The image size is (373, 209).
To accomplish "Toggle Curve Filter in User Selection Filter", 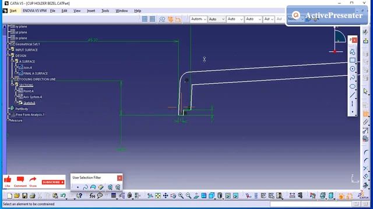I will click(x=85, y=187).
